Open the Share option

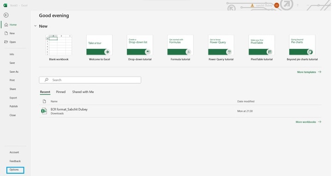point(13,89)
